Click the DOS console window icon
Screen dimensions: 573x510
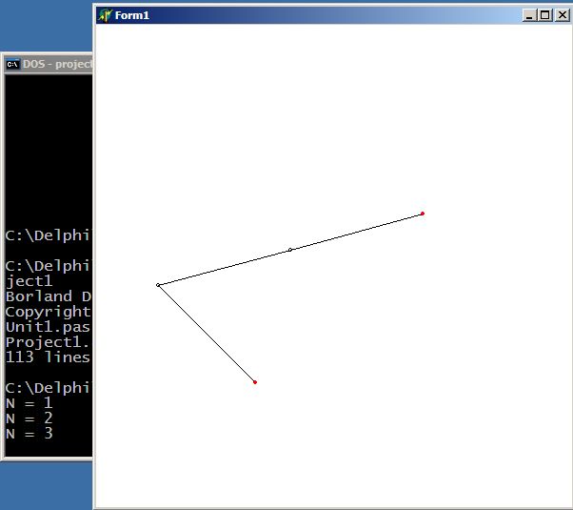point(12,65)
